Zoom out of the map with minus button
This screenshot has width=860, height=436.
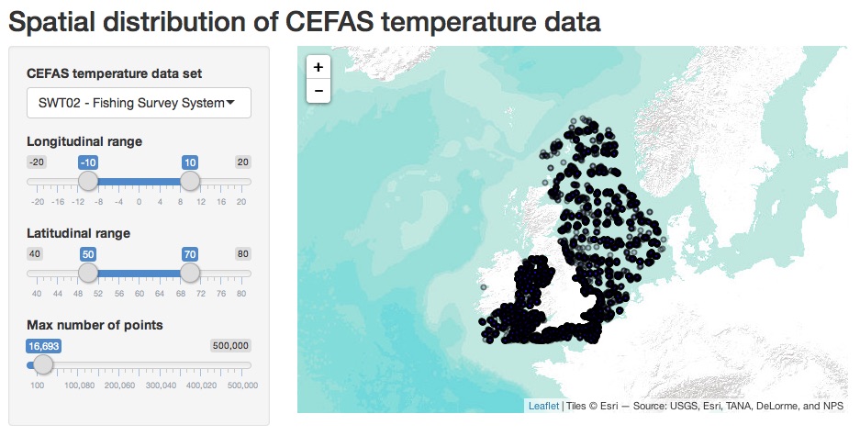tap(318, 91)
